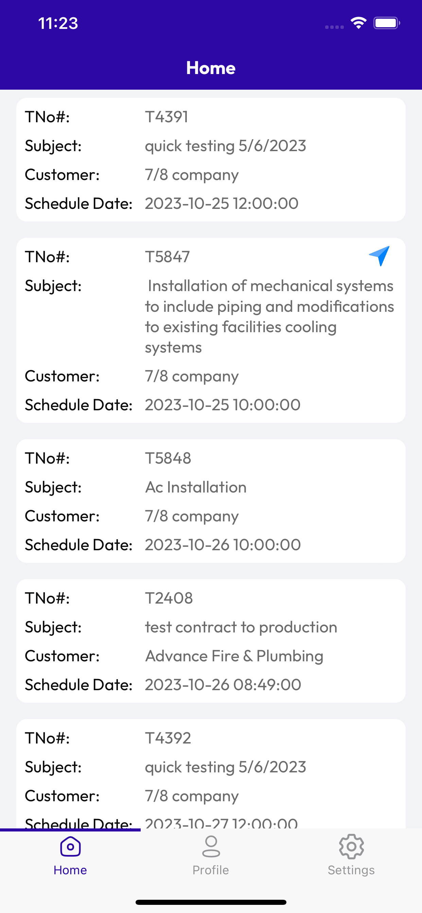Viewport: 422px width, 913px height.
Task: Switch to the Settings tab label
Action: 351,870
